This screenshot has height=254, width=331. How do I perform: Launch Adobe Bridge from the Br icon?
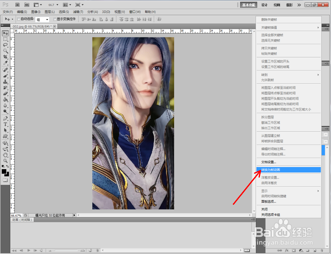click(18, 5)
